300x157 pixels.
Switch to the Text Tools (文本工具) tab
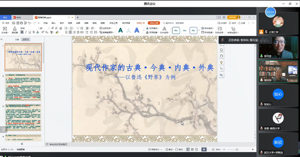click(154, 23)
